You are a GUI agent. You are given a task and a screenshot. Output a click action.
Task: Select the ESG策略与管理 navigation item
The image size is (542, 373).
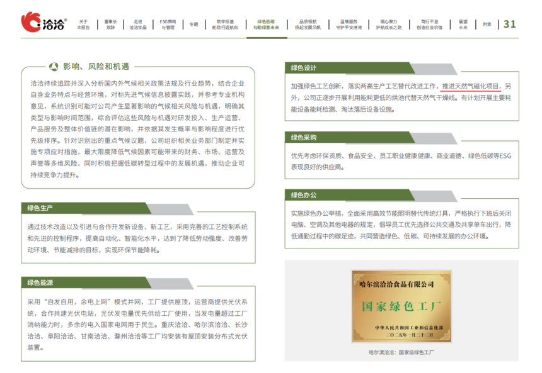coord(168,25)
